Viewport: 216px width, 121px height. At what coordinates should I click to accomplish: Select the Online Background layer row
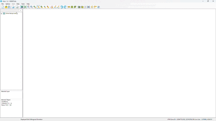[x=11, y=13]
